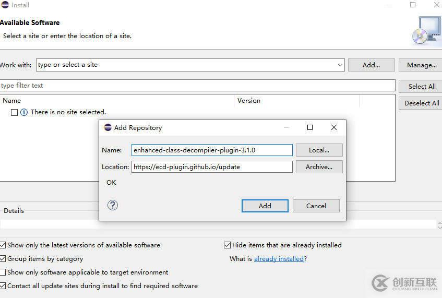The image size is (442, 298).
Task: Click the Details area scroll arrow
Action: pos(439,225)
